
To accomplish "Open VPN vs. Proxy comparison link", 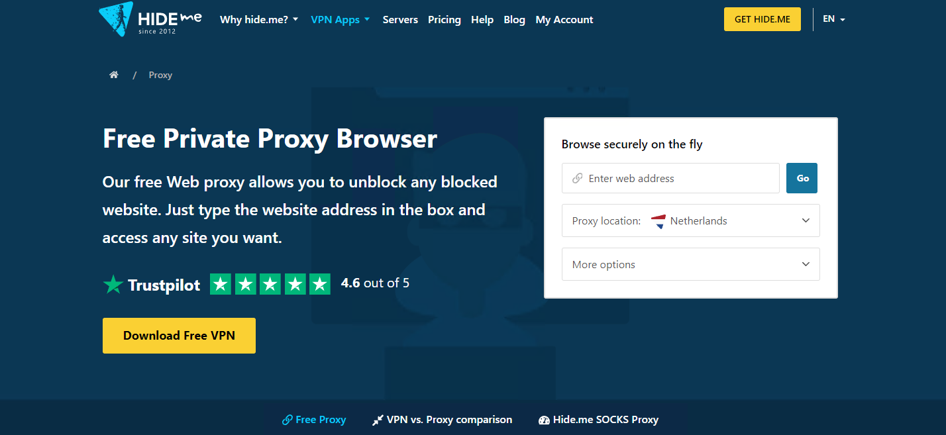I will point(443,420).
